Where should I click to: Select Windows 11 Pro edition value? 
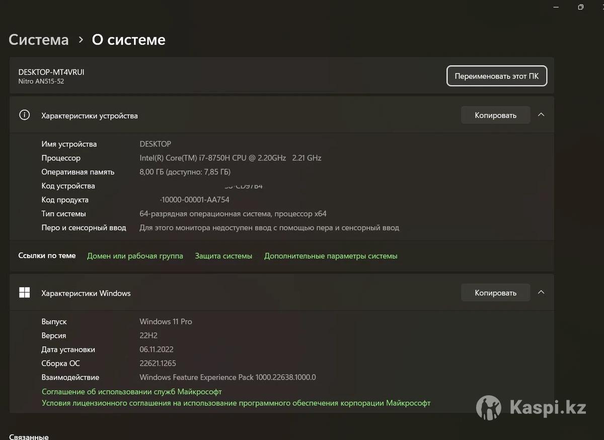coord(166,321)
